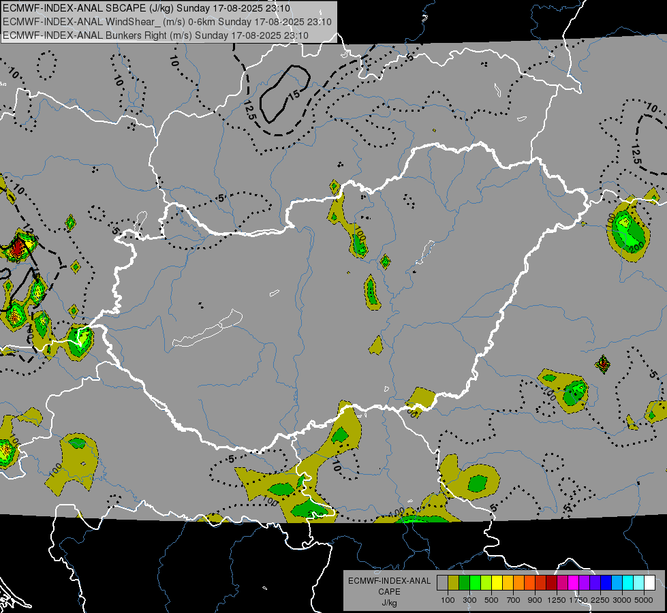Select the bright magenta legend swatch

(574, 583)
